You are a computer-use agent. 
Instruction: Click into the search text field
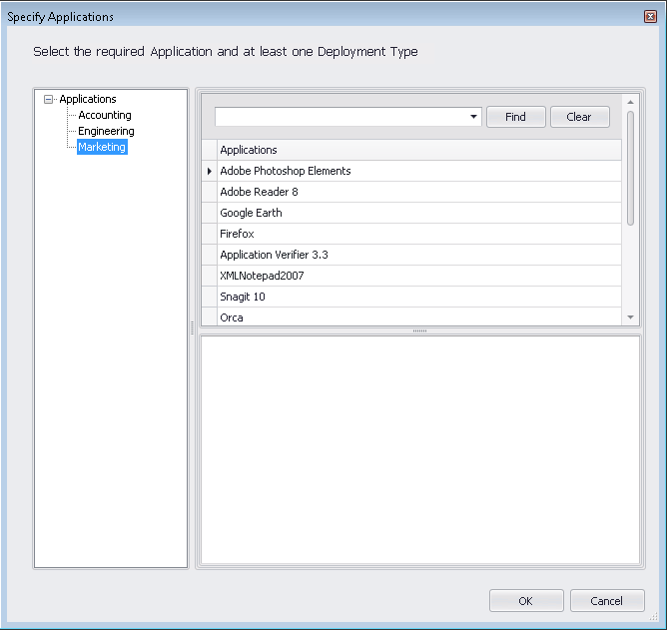339,117
